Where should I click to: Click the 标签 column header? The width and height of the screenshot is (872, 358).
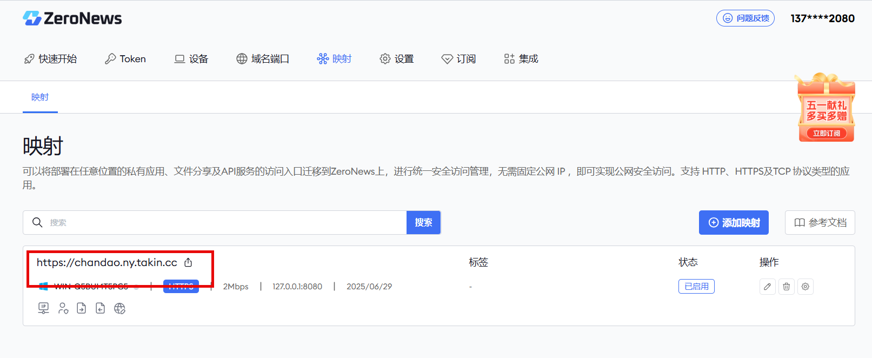478,262
